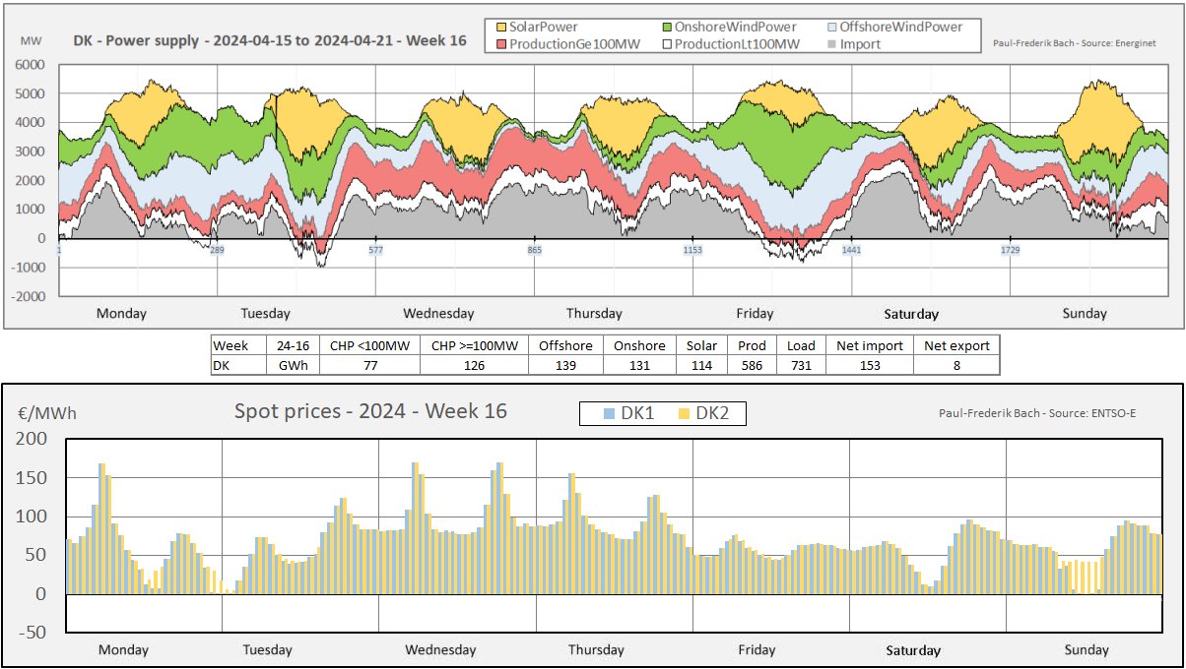Click the Solar column header in the table
The image size is (1186, 669).
(x=701, y=345)
